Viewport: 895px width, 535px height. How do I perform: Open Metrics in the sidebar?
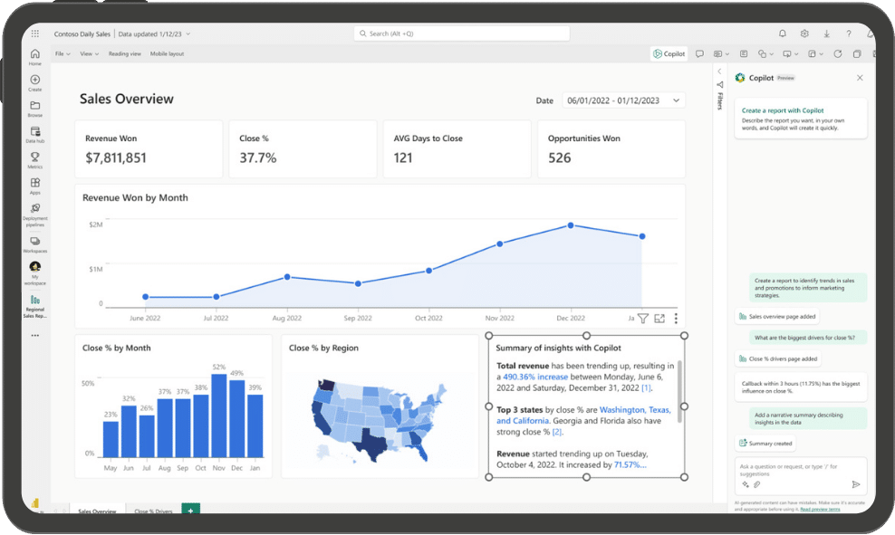[x=34, y=160]
